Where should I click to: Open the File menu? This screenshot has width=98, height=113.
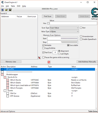click(2, 6)
